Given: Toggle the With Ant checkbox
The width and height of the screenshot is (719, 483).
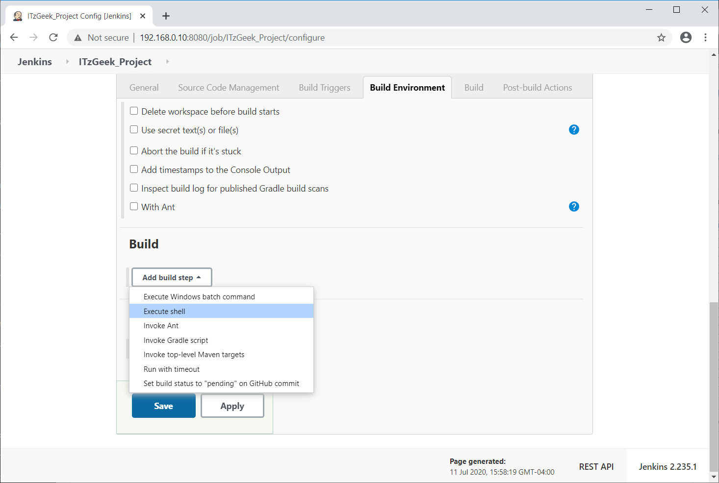Looking at the screenshot, I should [134, 207].
